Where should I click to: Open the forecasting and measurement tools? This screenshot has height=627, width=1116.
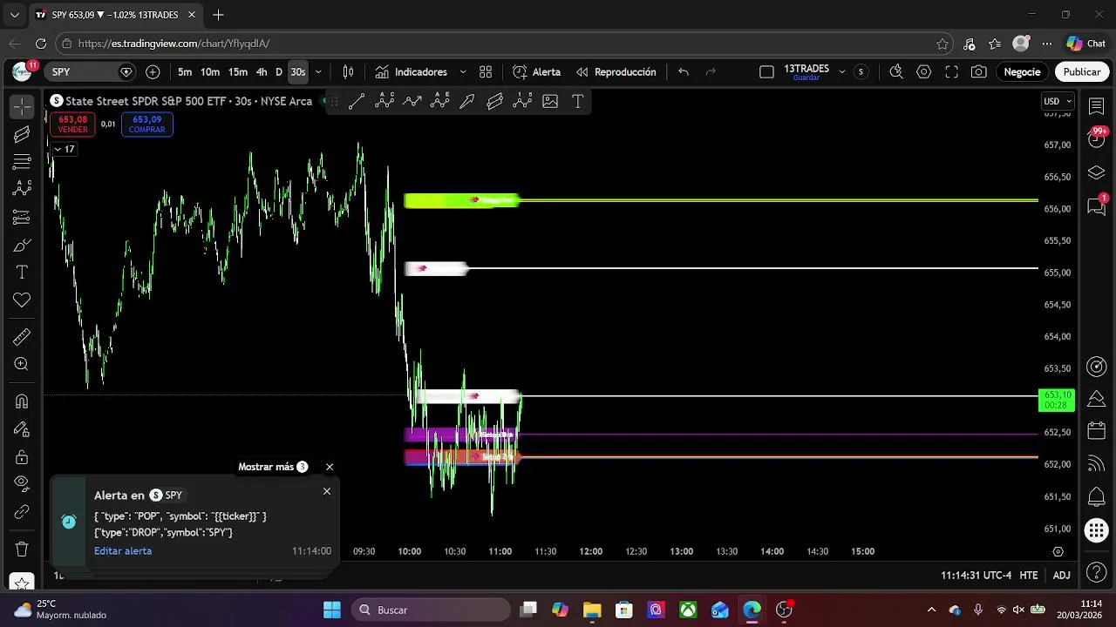pyautogui.click(x=22, y=217)
